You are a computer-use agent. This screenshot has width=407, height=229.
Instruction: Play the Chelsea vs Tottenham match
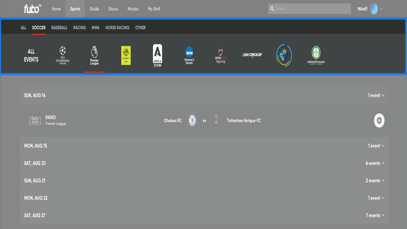pyautogui.click(x=379, y=120)
